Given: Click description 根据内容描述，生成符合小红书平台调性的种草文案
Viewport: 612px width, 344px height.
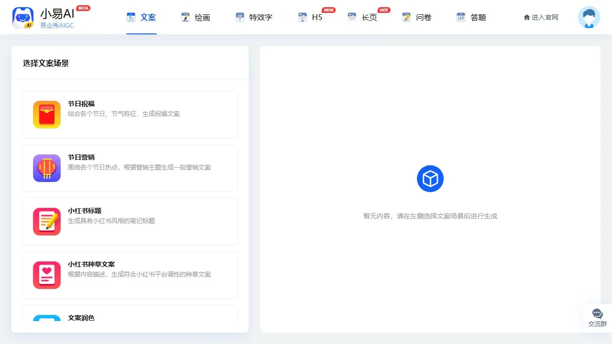Looking at the screenshot, I should [139, 274].
